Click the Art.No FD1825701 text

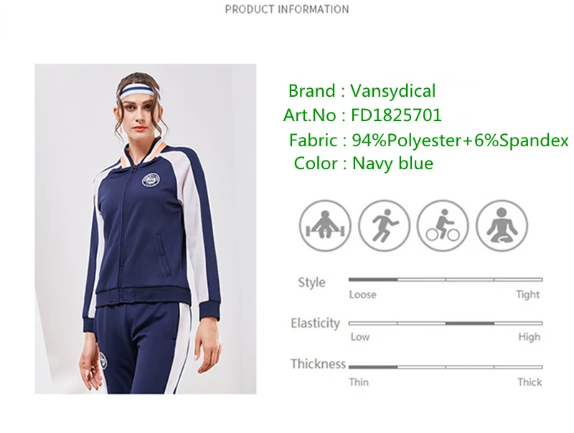click(362, 115)
